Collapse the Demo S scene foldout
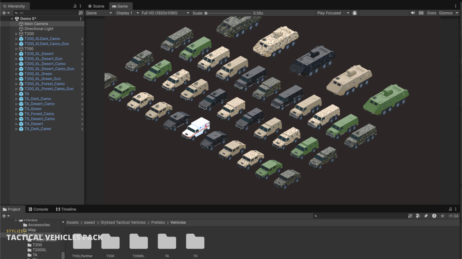Screen dimensions: 462x259 pos(12,19)
